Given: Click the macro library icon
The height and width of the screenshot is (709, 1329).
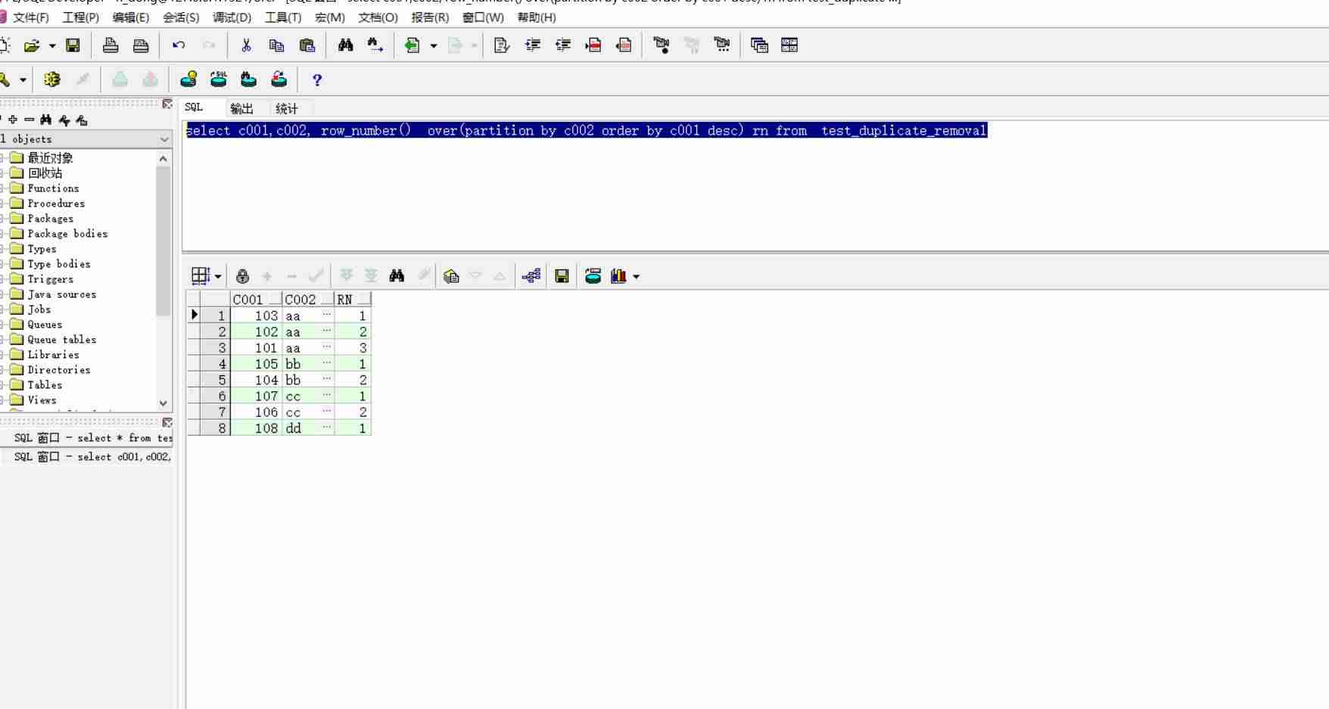Looking at the screenshot, I should [x=722, y=45].
